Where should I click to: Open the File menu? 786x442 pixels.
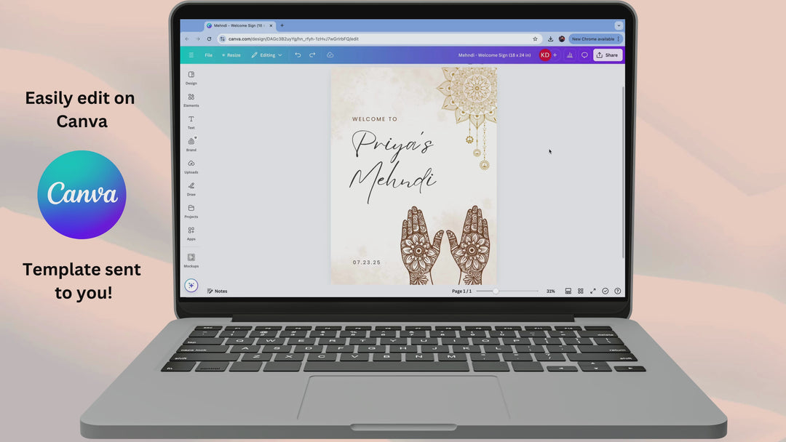[x=209, y=55]
